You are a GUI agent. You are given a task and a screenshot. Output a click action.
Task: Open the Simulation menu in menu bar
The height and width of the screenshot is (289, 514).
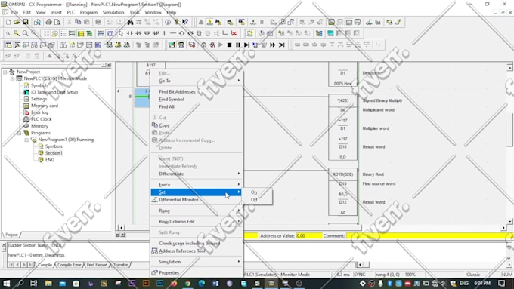(113, 12)
